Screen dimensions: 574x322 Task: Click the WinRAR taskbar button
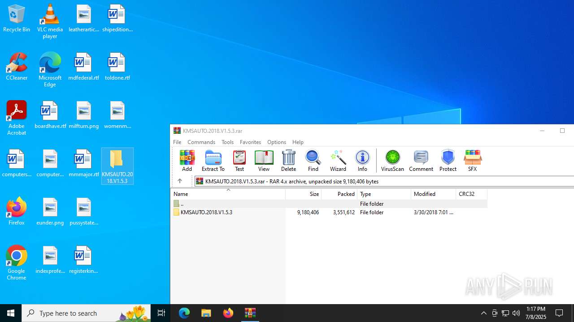[250, 313]
